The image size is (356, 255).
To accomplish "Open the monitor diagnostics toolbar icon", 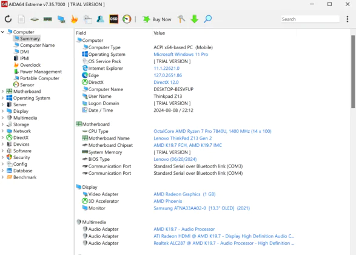I will click(61, 19).
